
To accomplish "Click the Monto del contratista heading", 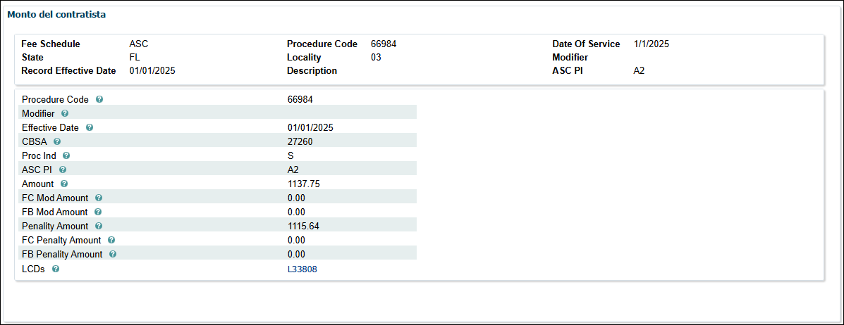I will (x=56, y=14).
